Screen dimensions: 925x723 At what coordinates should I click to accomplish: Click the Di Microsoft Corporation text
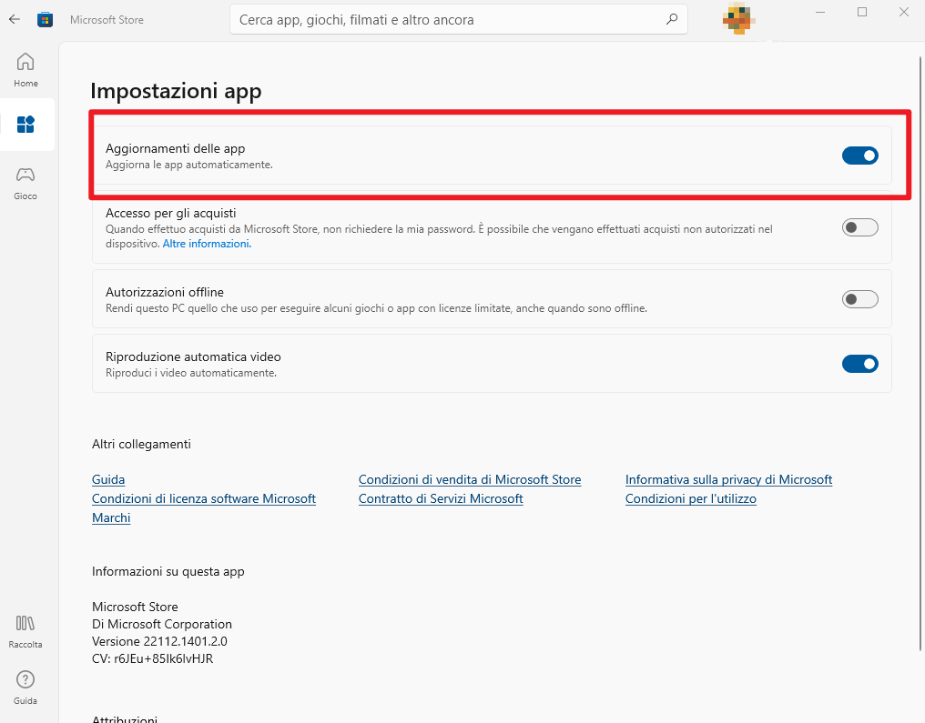coord(162,624)
